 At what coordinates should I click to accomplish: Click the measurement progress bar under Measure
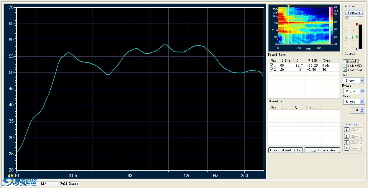coord(354,18)
